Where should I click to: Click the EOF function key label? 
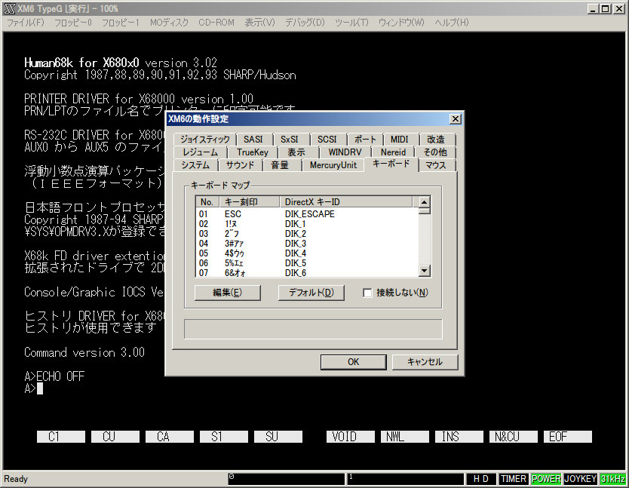click(x=568, y=437)
